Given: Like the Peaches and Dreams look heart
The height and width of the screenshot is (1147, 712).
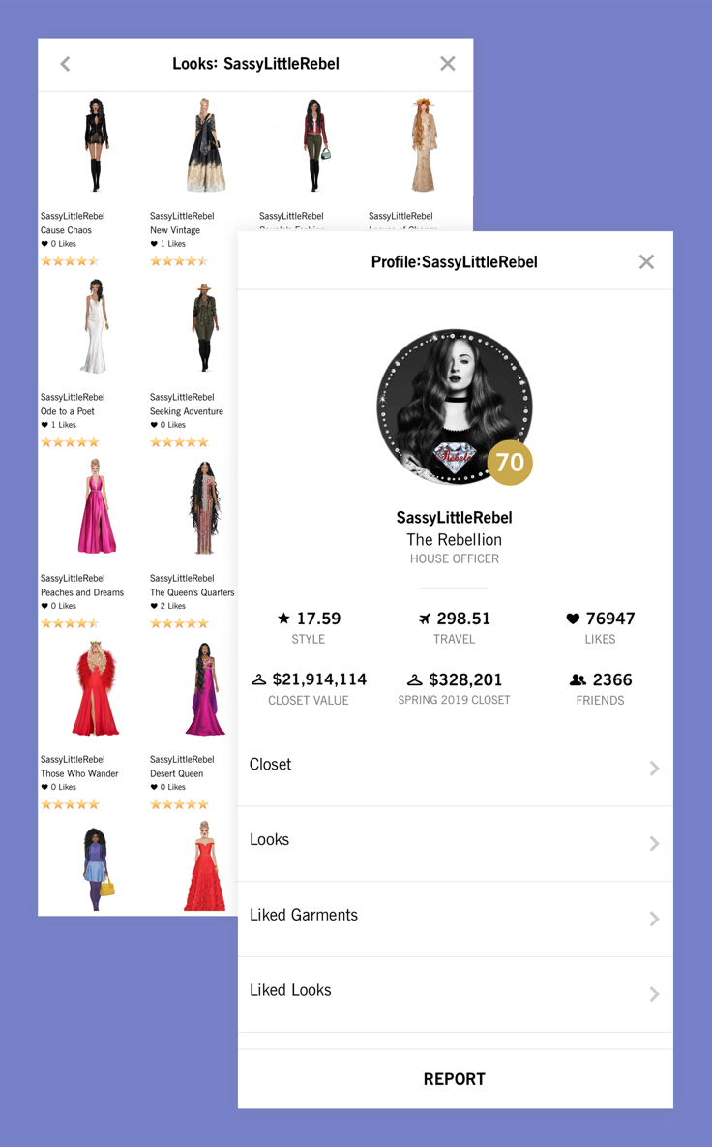Looking at the screenshot, I should click(44, 607).
